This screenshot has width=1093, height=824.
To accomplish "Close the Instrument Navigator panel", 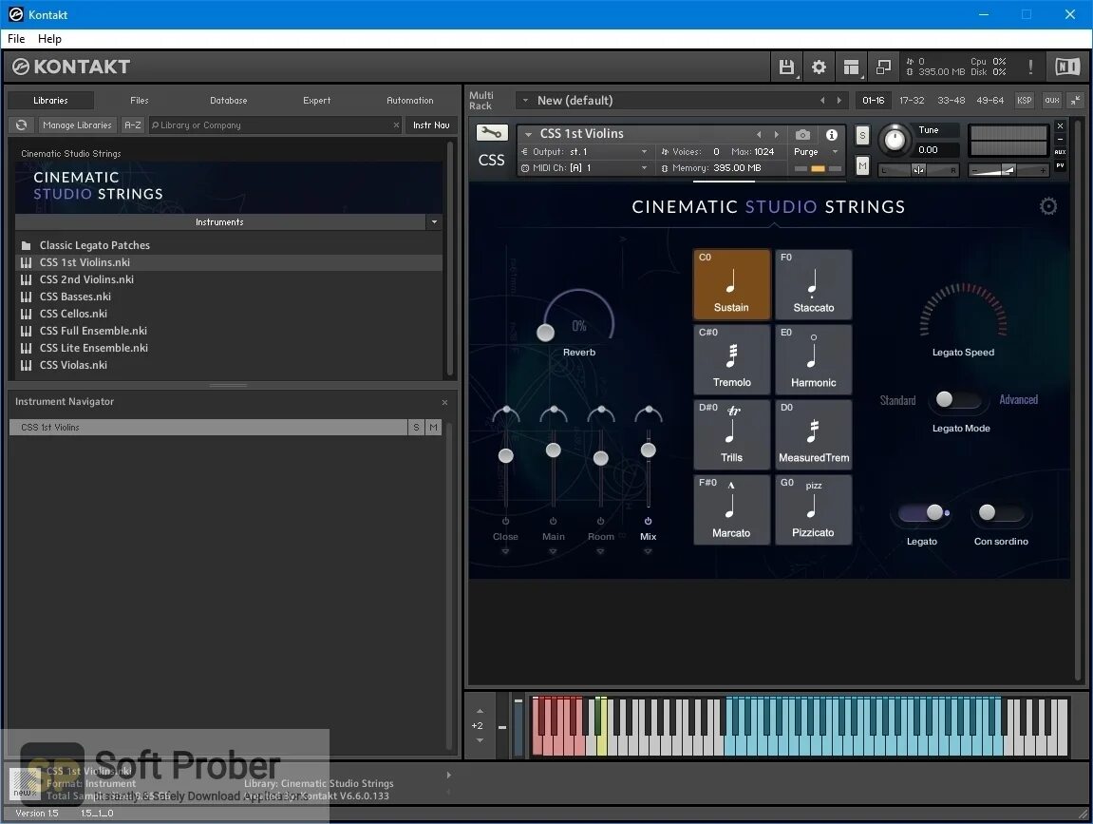I will point(444,403).
